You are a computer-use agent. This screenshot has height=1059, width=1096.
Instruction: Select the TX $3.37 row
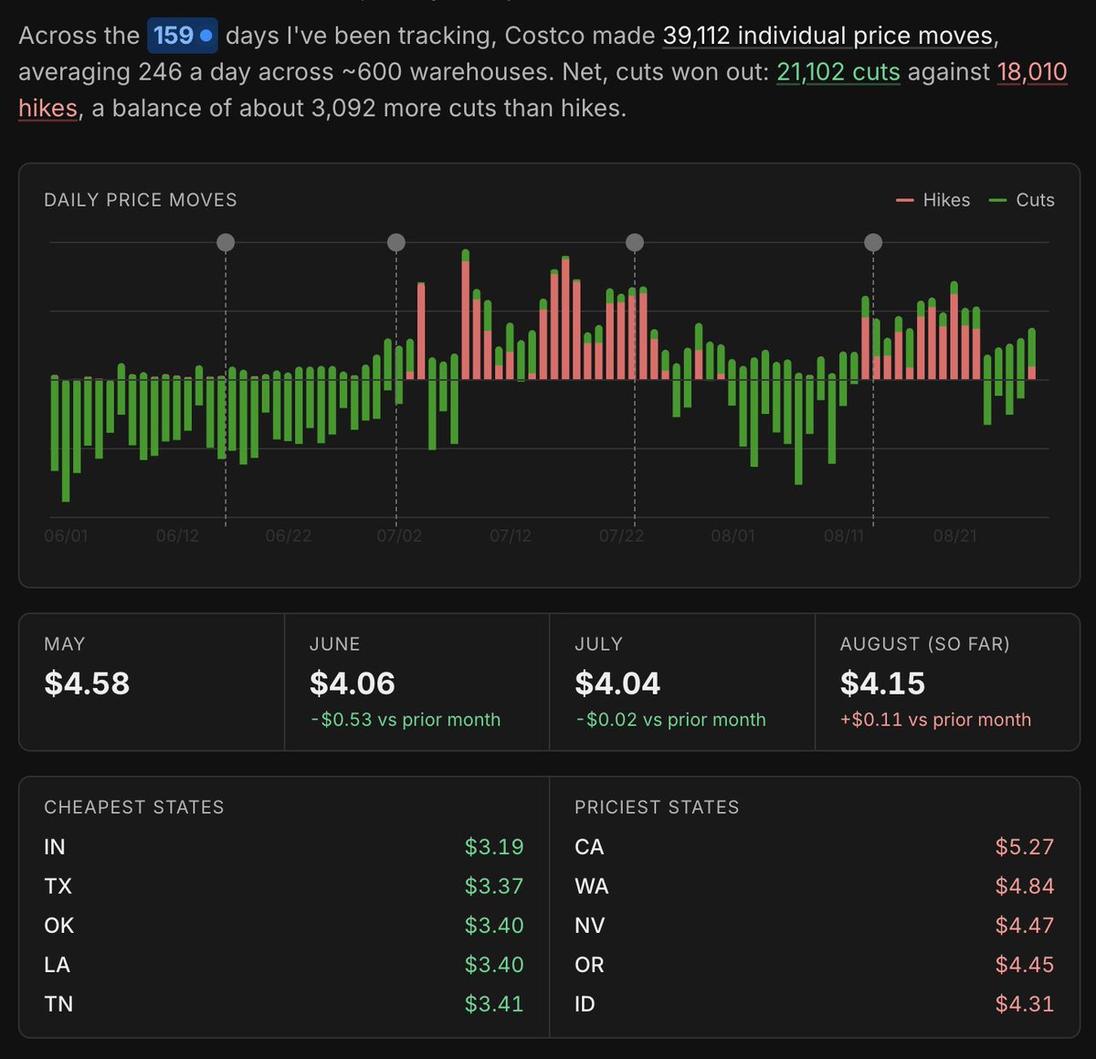284,886
